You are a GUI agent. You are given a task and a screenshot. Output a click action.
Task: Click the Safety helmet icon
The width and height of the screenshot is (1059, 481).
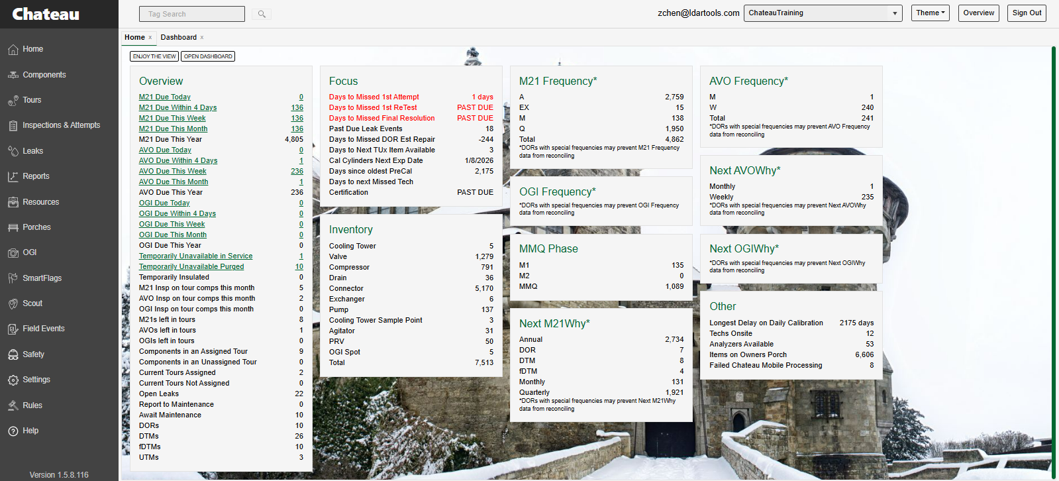click(13, 354)
